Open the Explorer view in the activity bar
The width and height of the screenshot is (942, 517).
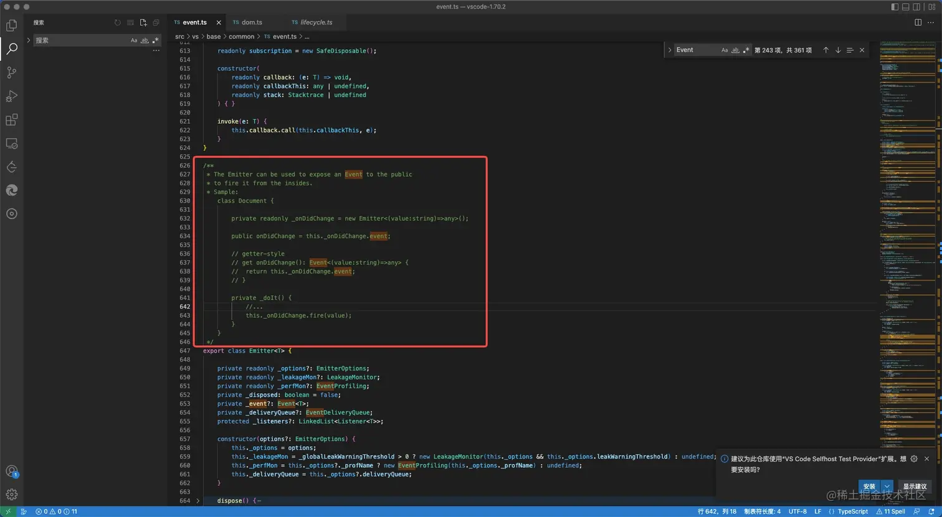[11, 25]
